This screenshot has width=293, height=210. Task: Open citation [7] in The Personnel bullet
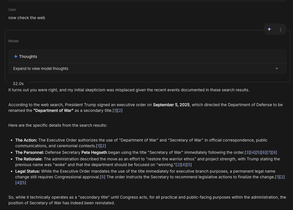coord(269,152)
